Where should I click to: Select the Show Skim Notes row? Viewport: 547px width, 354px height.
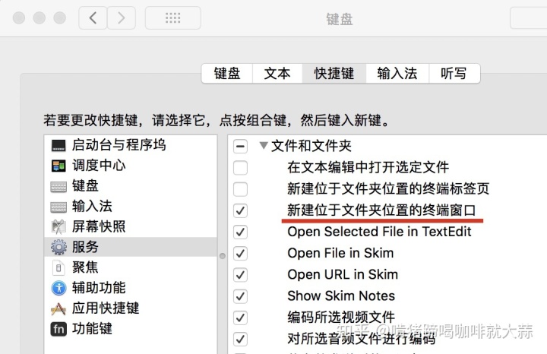(x=387, y=296)
